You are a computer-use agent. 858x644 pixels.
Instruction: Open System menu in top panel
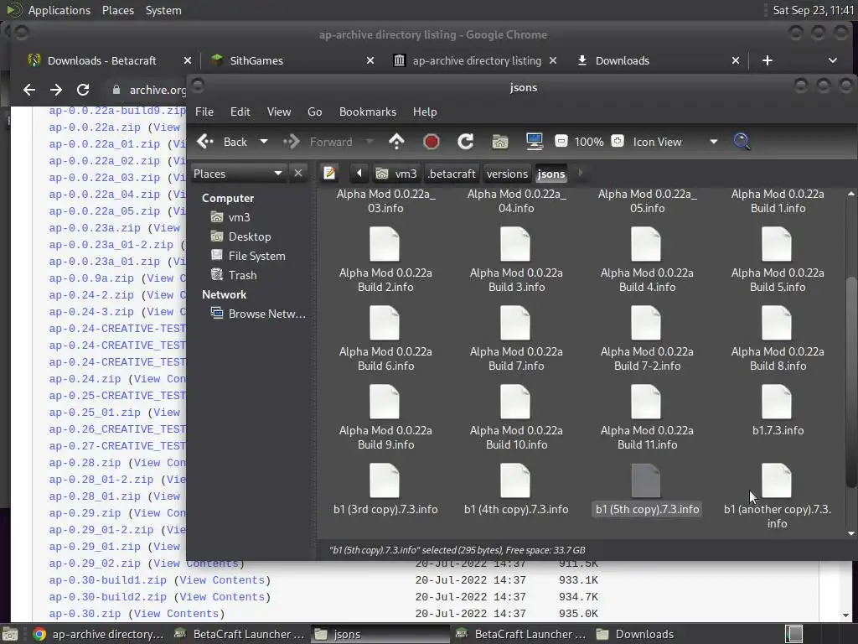click(x=163, y=10)
